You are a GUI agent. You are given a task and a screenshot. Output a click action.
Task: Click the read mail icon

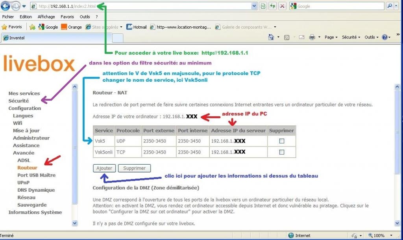point(302,37)
